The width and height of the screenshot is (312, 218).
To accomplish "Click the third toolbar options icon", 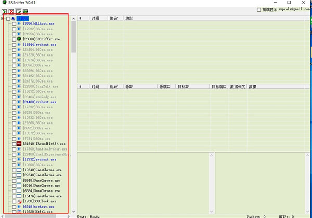I will (x=18, y=11).
